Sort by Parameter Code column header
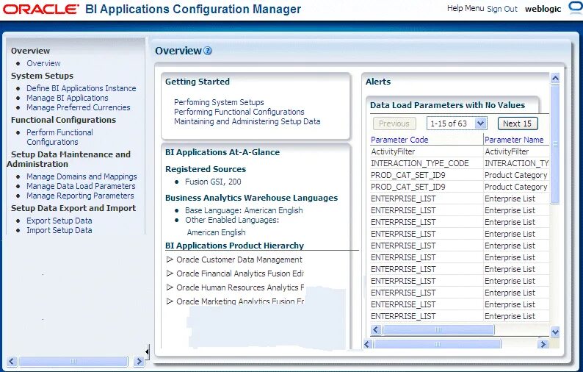 tap(399, 140)
